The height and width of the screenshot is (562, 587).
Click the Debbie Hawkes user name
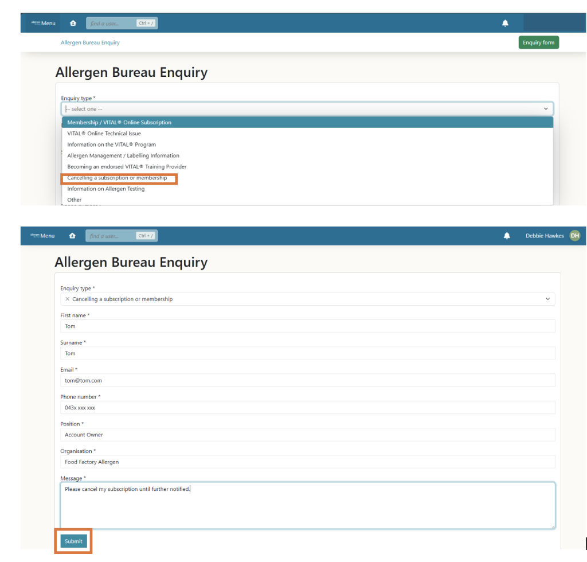tap(544, 236)
